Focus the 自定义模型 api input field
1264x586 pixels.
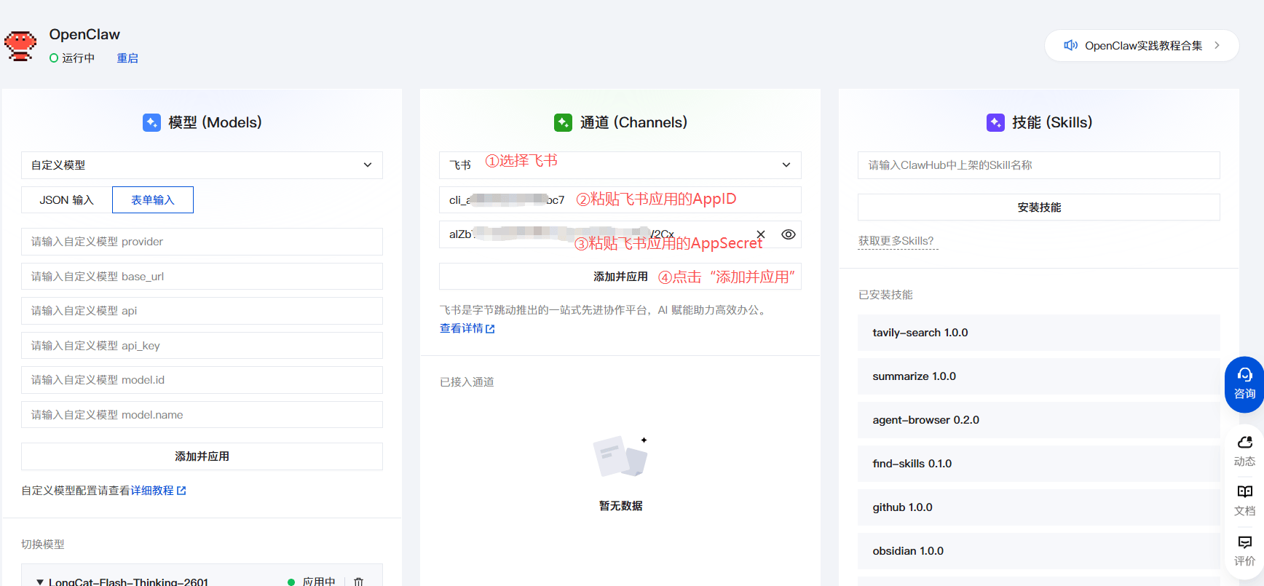[202, 311]
